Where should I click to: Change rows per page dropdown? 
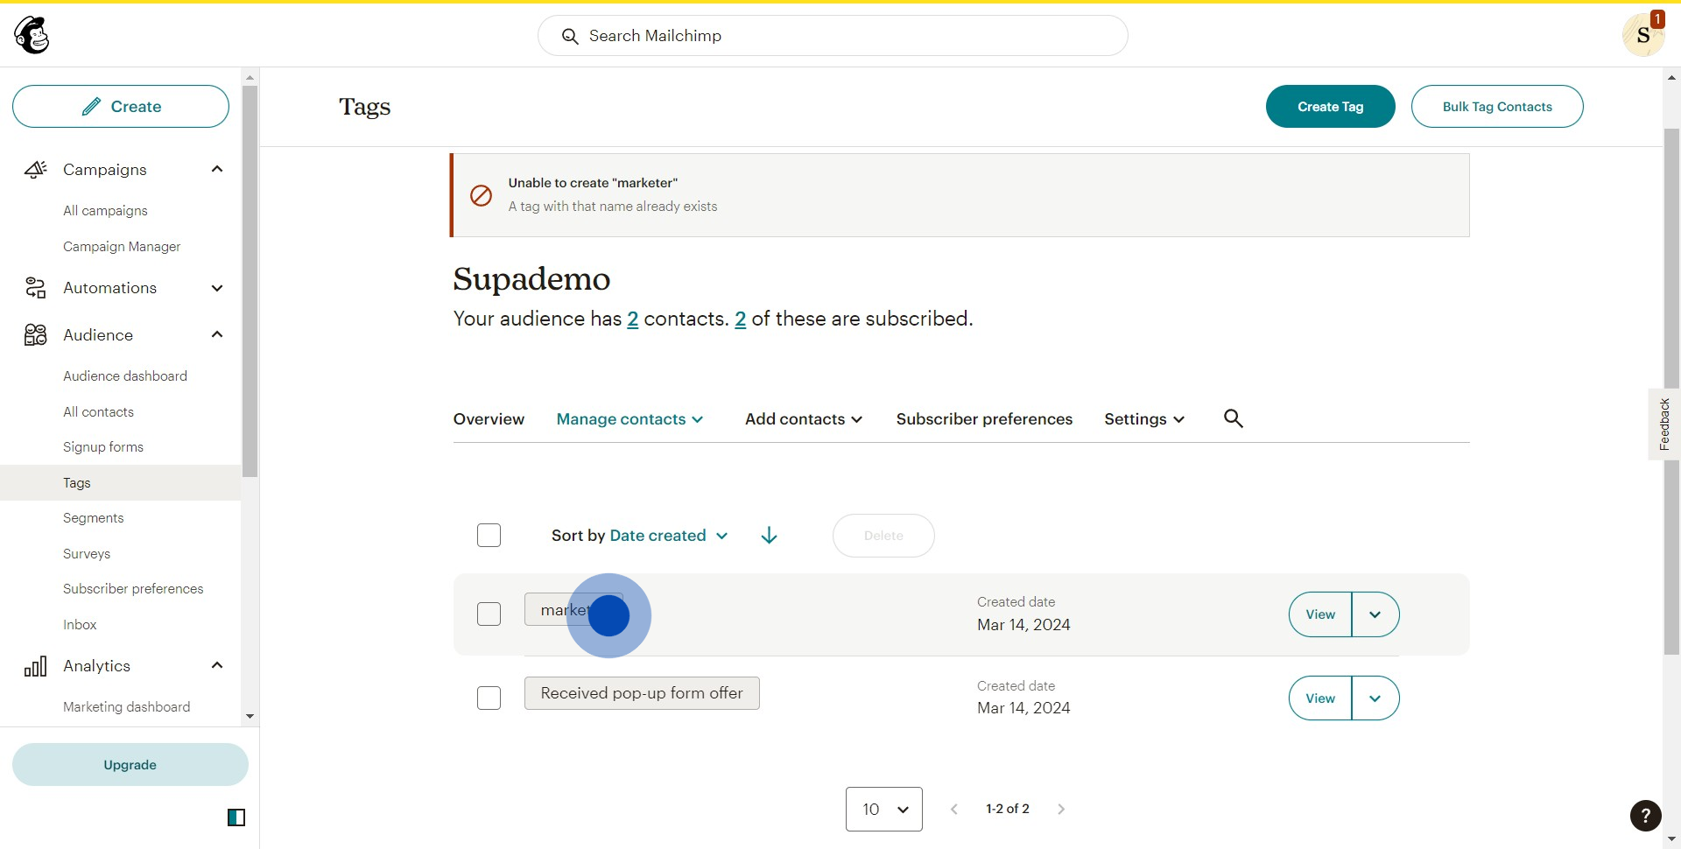(884, 810)
